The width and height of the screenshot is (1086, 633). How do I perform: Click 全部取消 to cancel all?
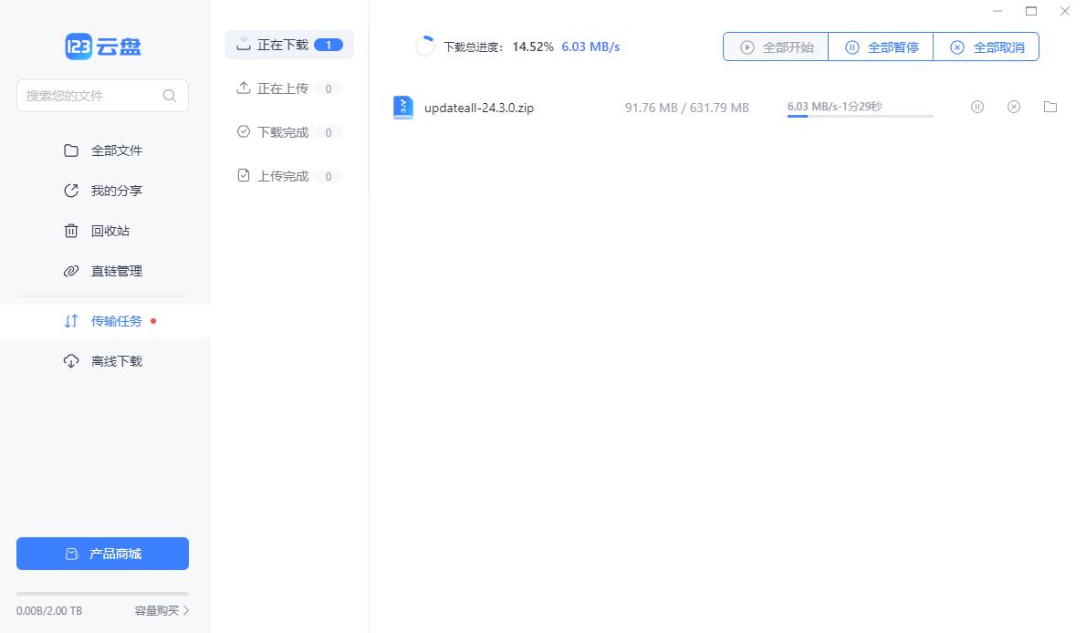click(x=986, y=47)
